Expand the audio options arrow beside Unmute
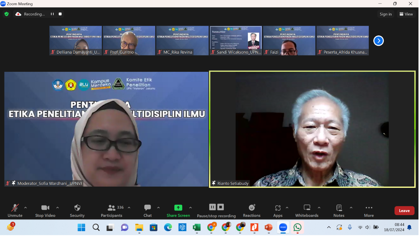Viewport: 420px width, 236px height. pos(25,208)
